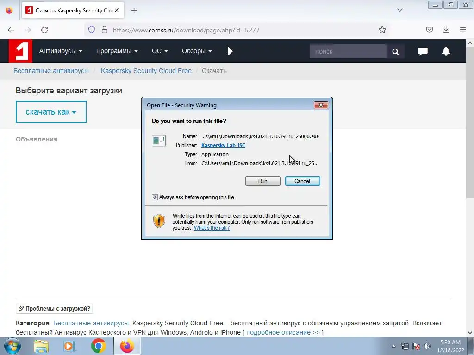474x355 pixels.
Task: Close the Security Warning dialog with X
Action: coord(321,105)
